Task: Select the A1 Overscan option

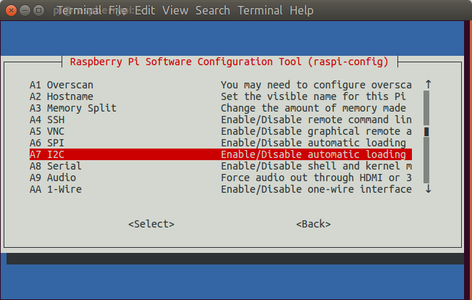Action: 220,85
